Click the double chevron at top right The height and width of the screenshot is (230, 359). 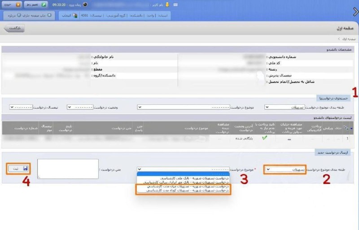click(x=355, y=11)
